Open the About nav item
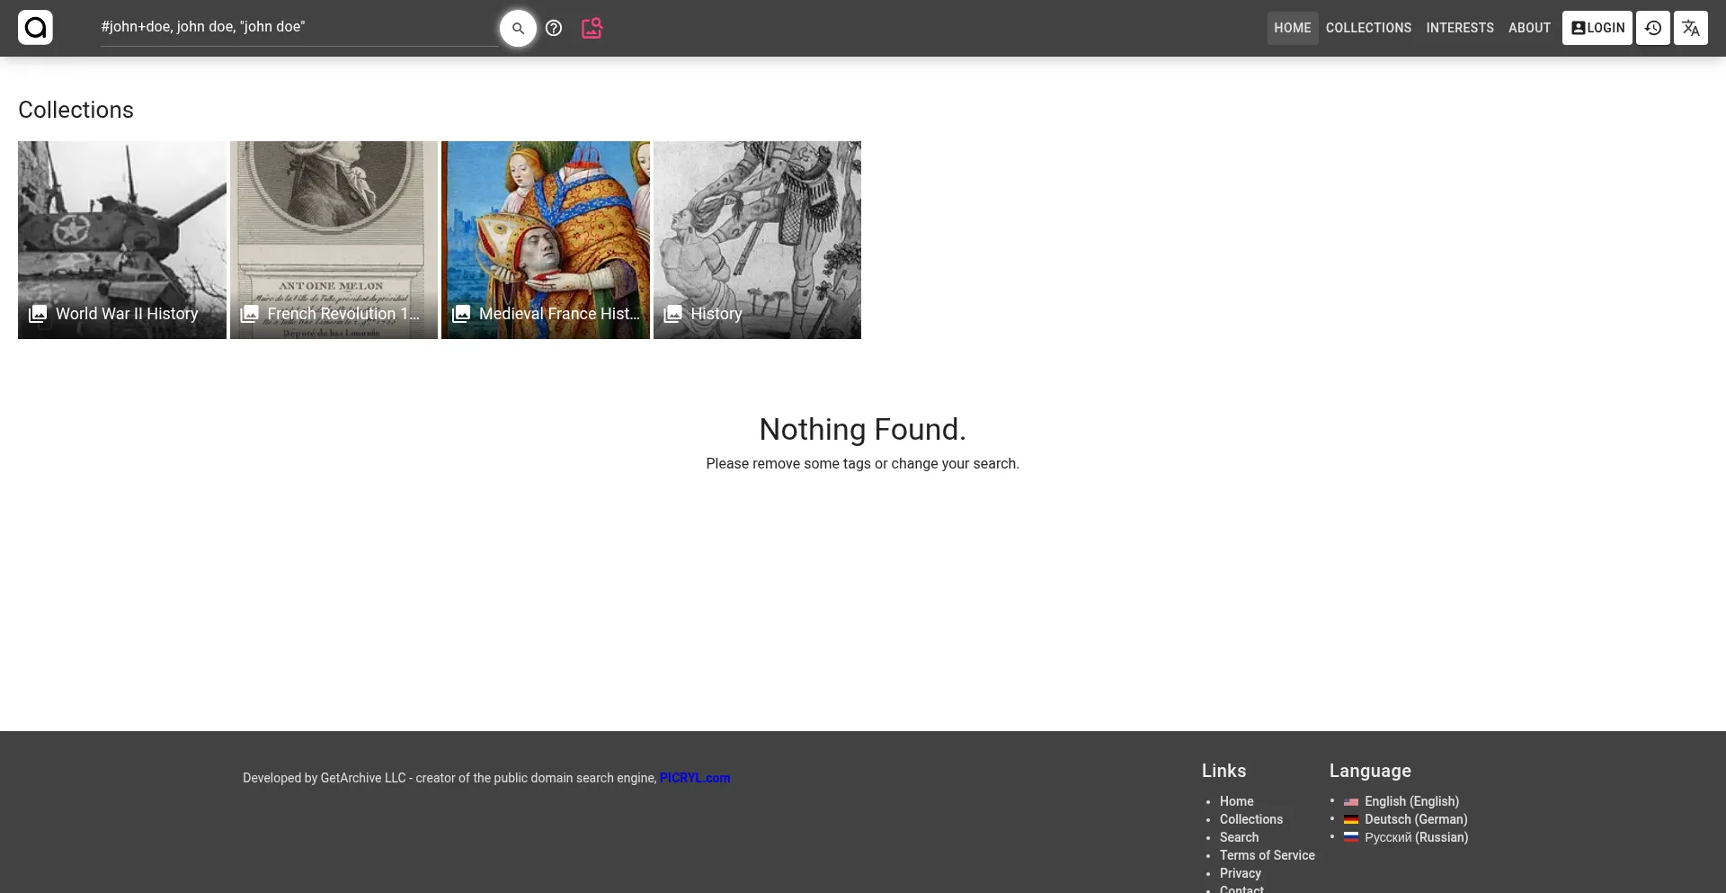The width and height of the screenshot is (1726, 893). pos(1529,28)
